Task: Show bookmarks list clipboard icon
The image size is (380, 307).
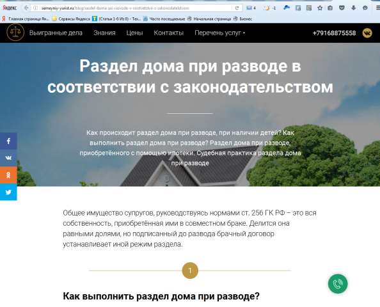Action: (x=330, y=8)
